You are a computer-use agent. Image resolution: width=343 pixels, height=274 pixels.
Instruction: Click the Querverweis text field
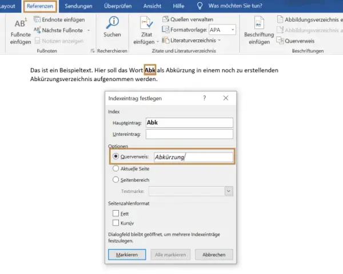(x=194, y=157)
